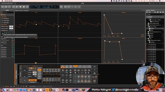Open Spotlight search in the macOS menu bar
Image resolution: width=165 pixels, height=92 pixels.
(157, 1)
